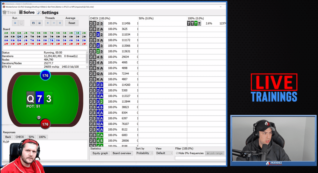This screenshot has width=318, height=173.
Task: Select the hand row with count 28006
Action: pos(114,141)
